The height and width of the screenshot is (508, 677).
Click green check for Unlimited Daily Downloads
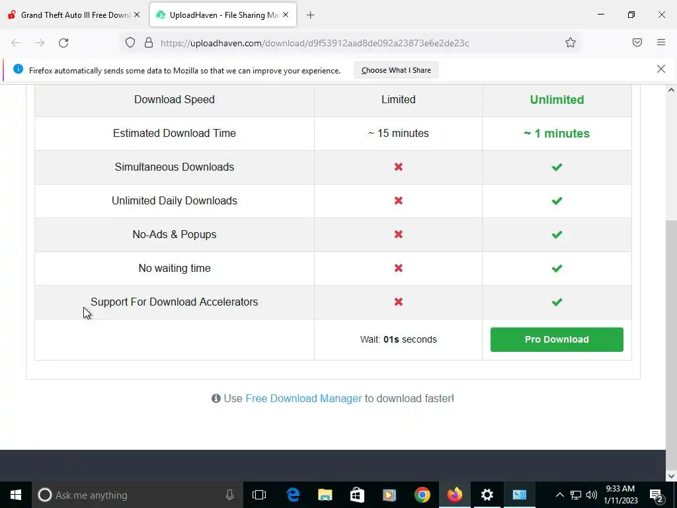click(x=557, y=201)
